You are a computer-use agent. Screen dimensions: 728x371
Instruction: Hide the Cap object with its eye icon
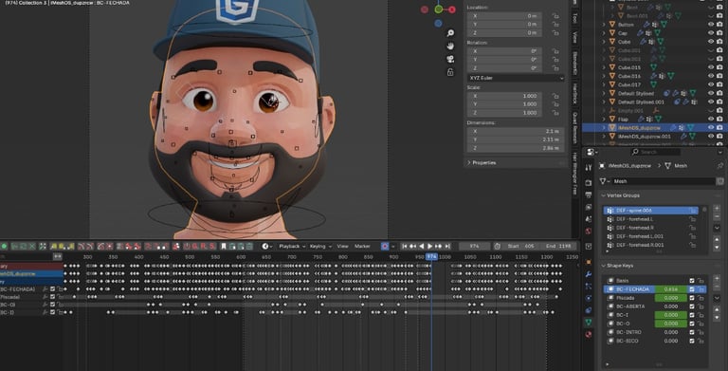tap(711, 33)
